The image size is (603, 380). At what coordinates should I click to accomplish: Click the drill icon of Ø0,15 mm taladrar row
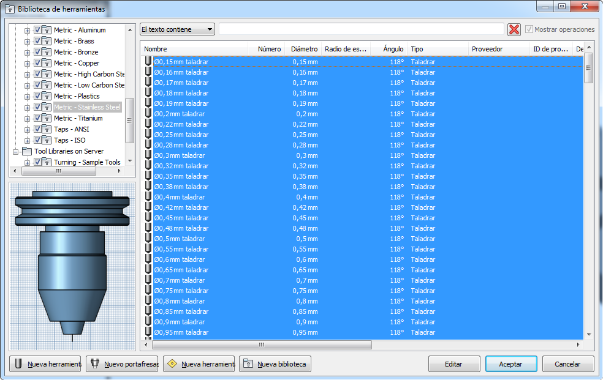coord(148,61)
